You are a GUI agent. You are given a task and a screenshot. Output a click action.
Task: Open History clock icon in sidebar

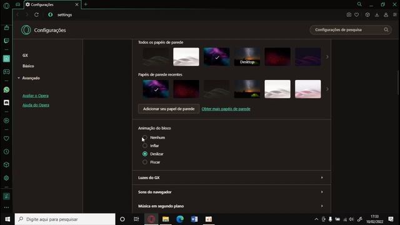point(6,151)
